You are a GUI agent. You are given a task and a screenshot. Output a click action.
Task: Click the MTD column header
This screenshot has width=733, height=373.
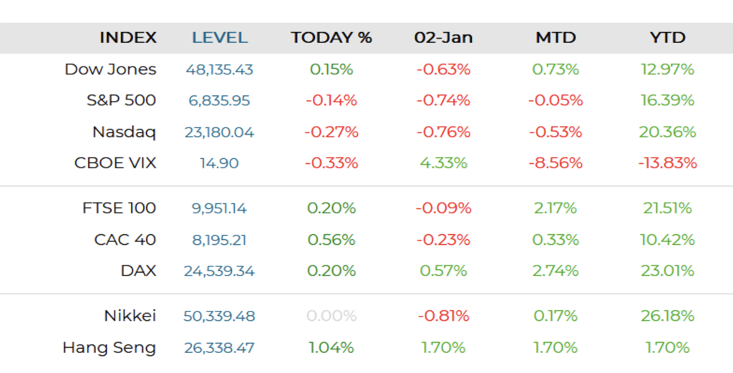(555, 38)
